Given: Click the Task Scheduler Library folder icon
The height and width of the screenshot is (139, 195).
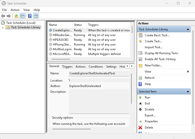Looking at the screenshot, I should point(8,27).
